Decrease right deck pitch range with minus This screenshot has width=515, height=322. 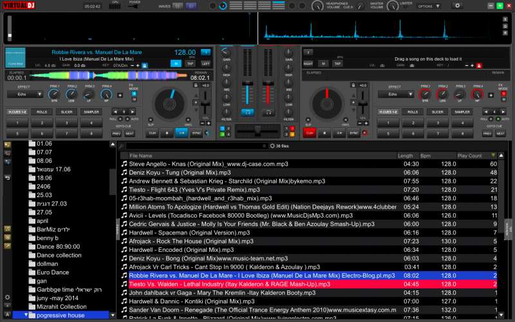(x=360, y=123)
